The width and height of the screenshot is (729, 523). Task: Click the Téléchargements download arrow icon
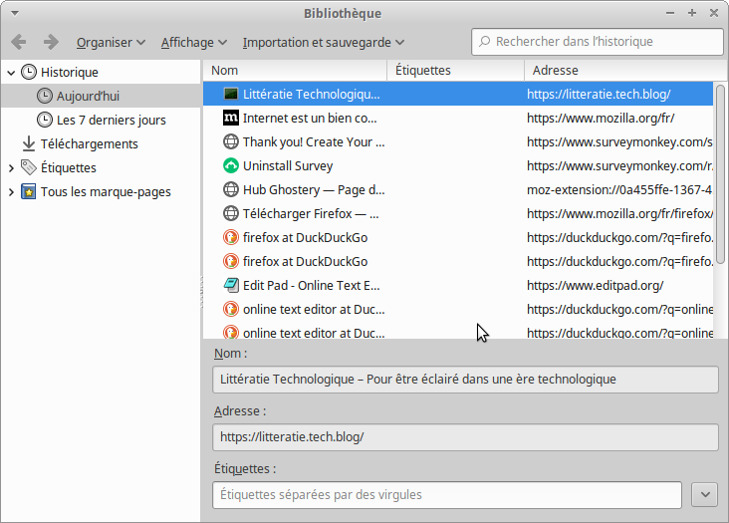coord(29,143)
